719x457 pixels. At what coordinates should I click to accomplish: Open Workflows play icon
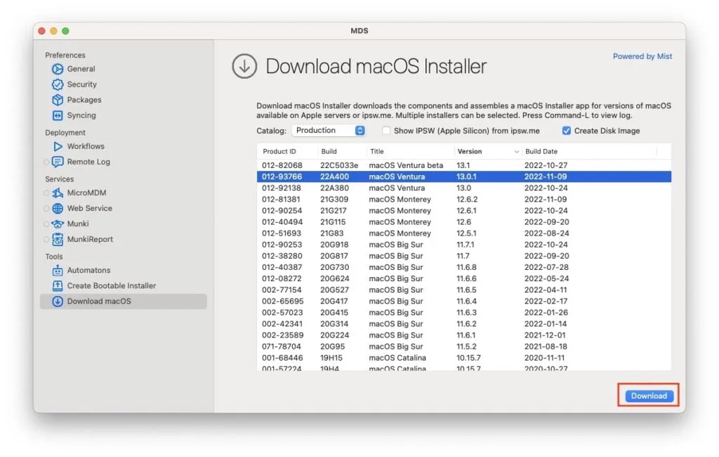click(x=58, y=146)
